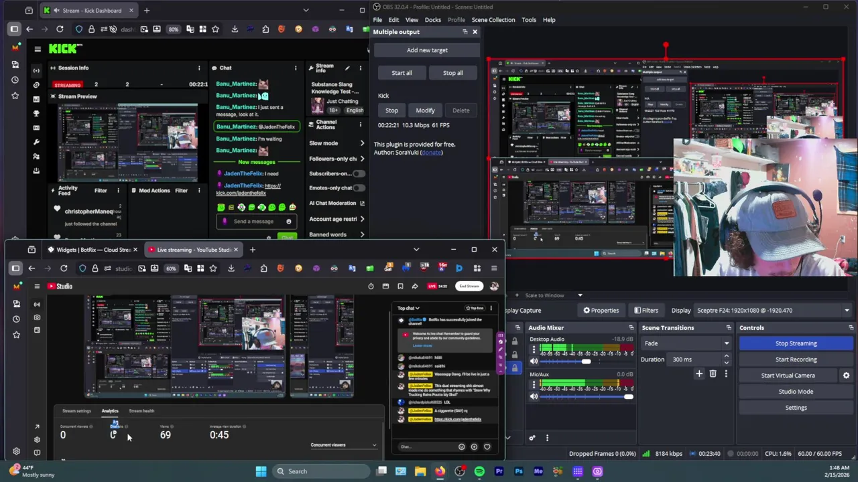Mute the Desktop Audio speaker icon in OBS
This screenshot has height=482, width=858.
click(x=534, y=361)
